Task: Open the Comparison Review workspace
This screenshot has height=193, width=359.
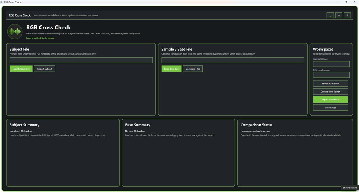Action: tap(330, 91)
